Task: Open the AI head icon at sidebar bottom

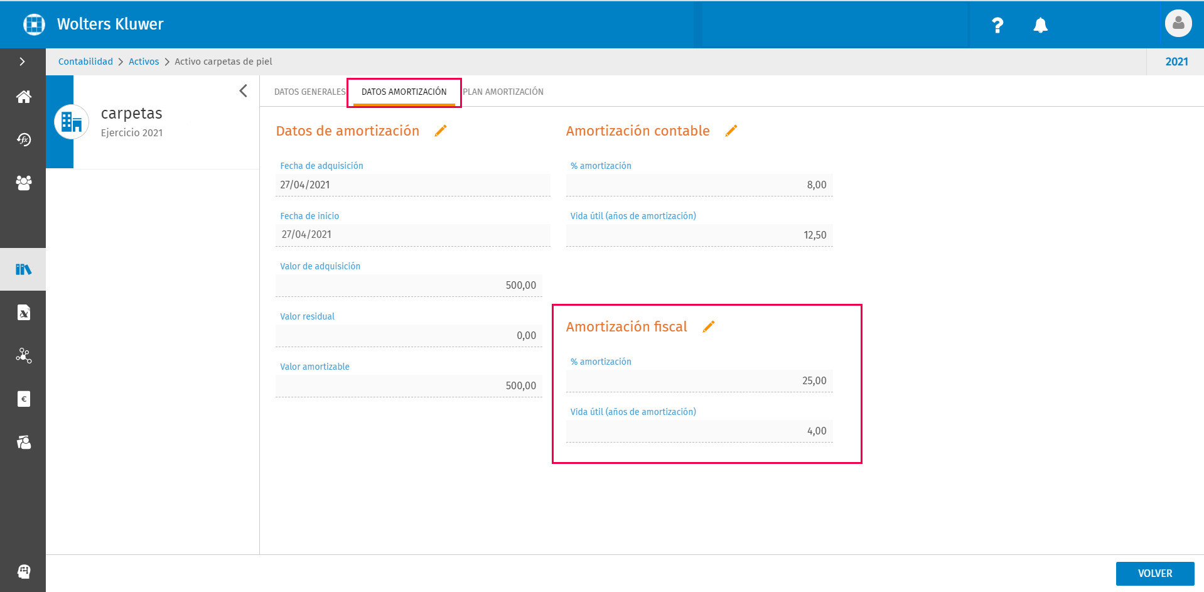Action: tap(23, 571)
